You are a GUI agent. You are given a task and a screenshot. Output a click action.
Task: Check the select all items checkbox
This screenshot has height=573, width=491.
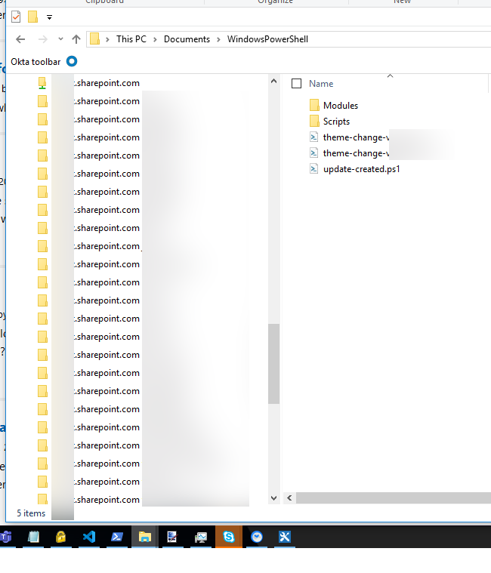click(297, 84)
